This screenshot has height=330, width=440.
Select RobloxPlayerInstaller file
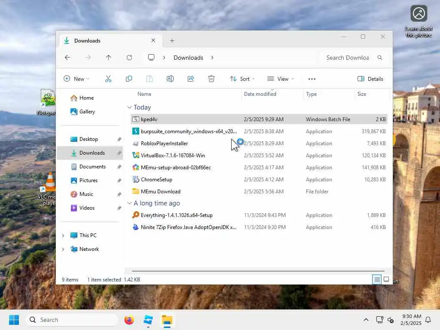pos(259,144)
